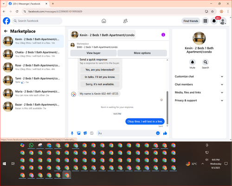Click the $900 listing thumbnail
Image resolution: width=232 pixels, height=186 pixels.
[72, 45]
